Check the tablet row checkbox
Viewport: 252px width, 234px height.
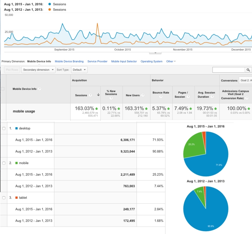pyautogui.click(x=4, y=198)
